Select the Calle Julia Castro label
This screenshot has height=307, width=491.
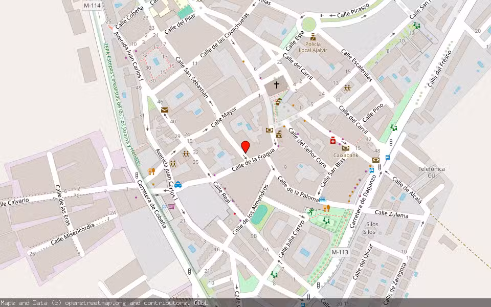pyautogui.click(x=291, y=239)
